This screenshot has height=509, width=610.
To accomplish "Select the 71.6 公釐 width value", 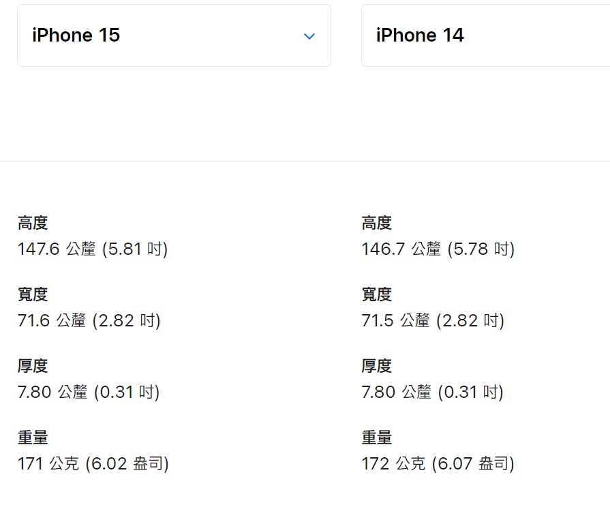I will pyautogui.click(x=52, y=320).
